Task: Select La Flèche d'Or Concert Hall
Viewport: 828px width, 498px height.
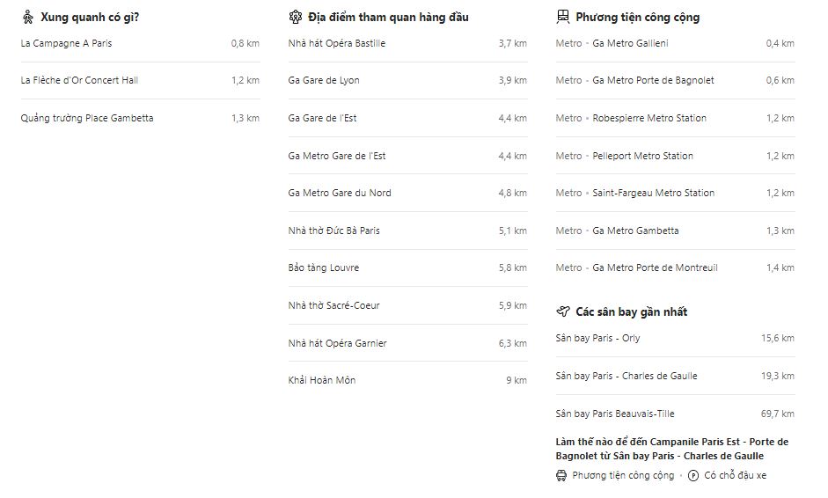Action: [79, 80]
